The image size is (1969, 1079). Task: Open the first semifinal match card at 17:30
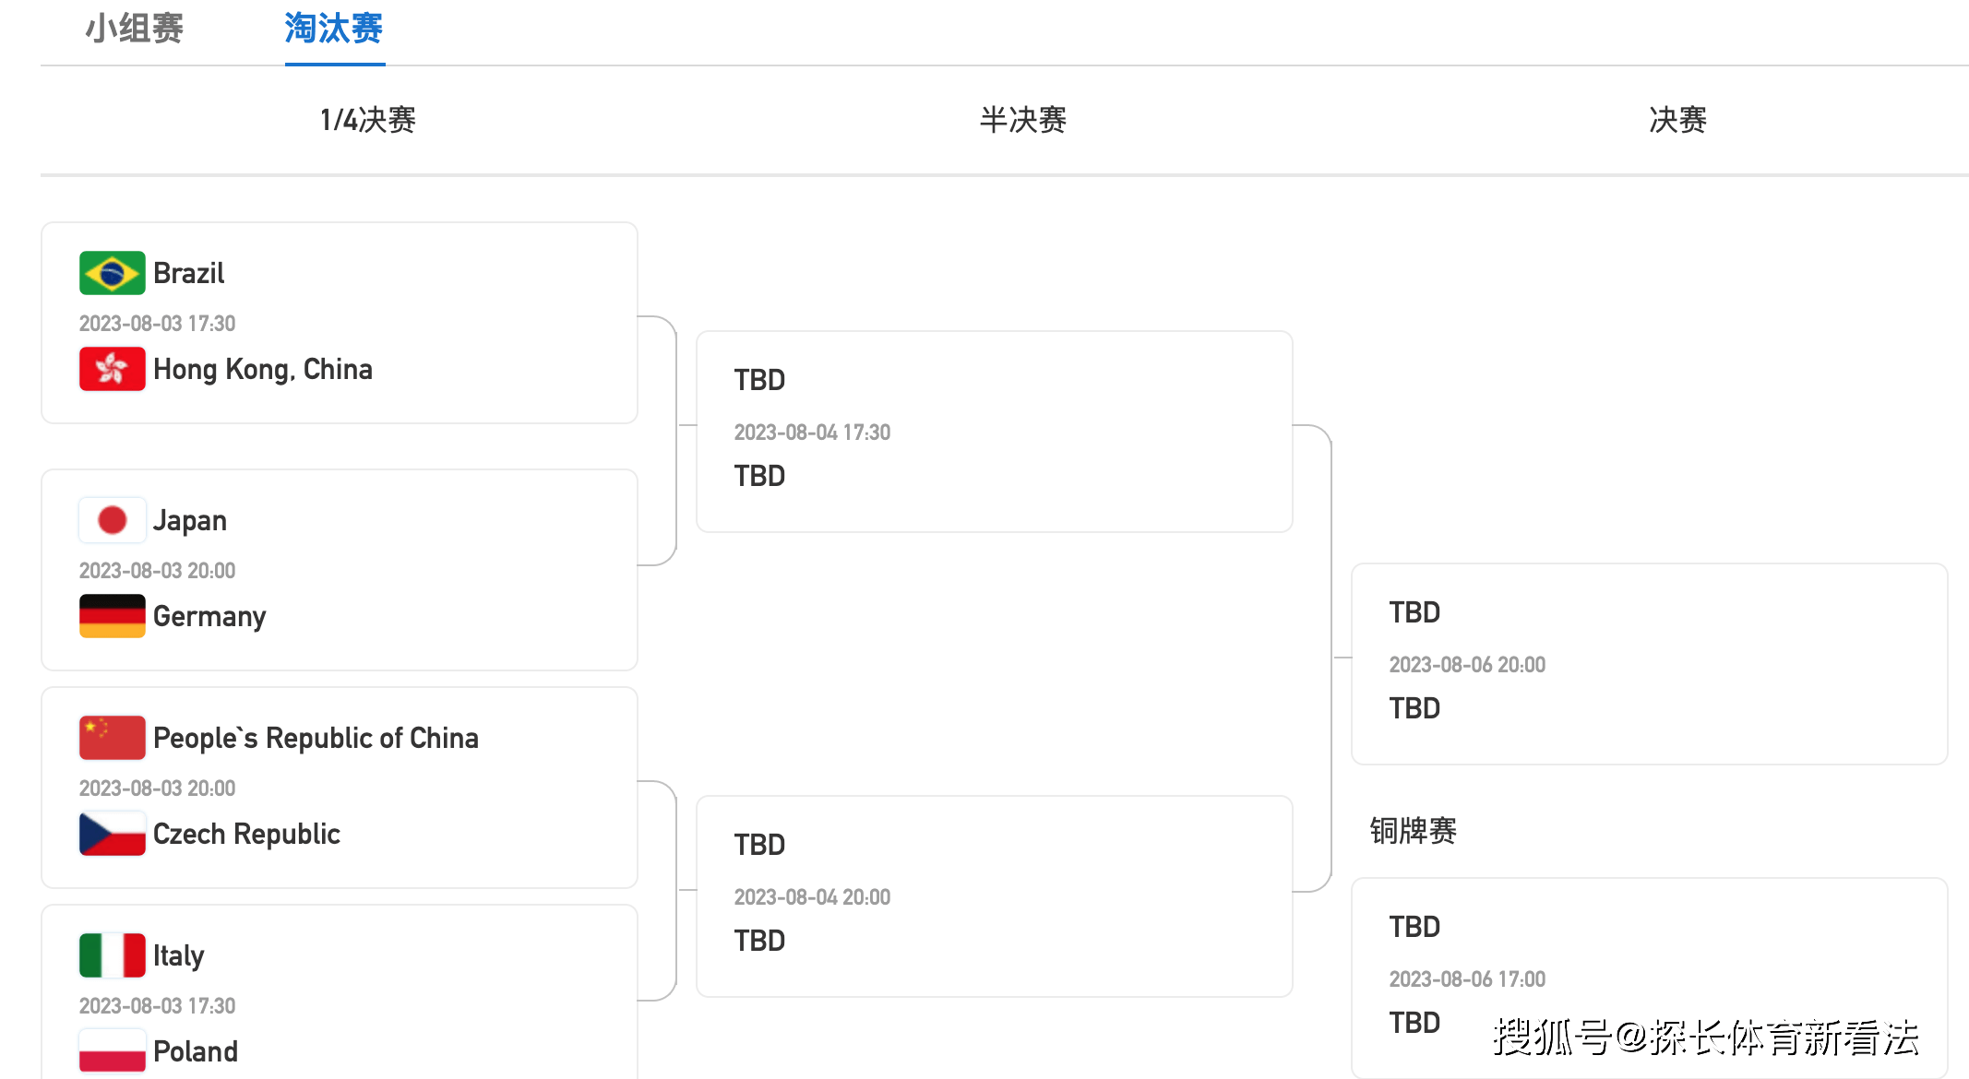tap(994, 432)
